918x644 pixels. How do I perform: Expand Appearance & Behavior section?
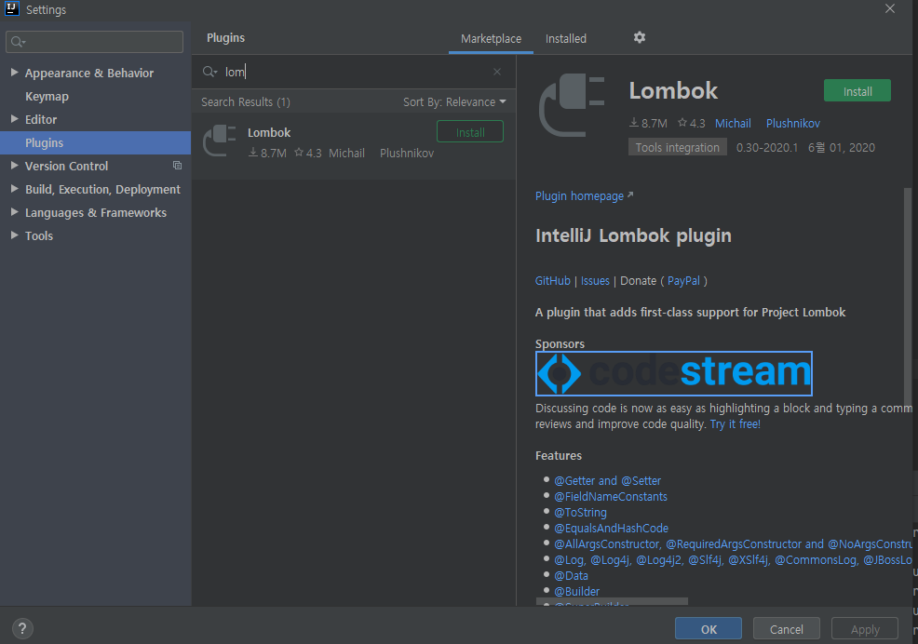[x=15, y=72]
